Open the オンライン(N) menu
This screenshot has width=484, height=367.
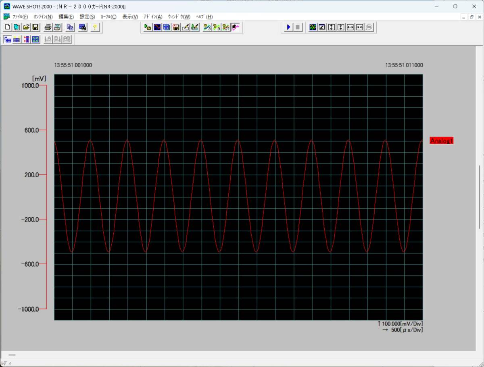43,17
